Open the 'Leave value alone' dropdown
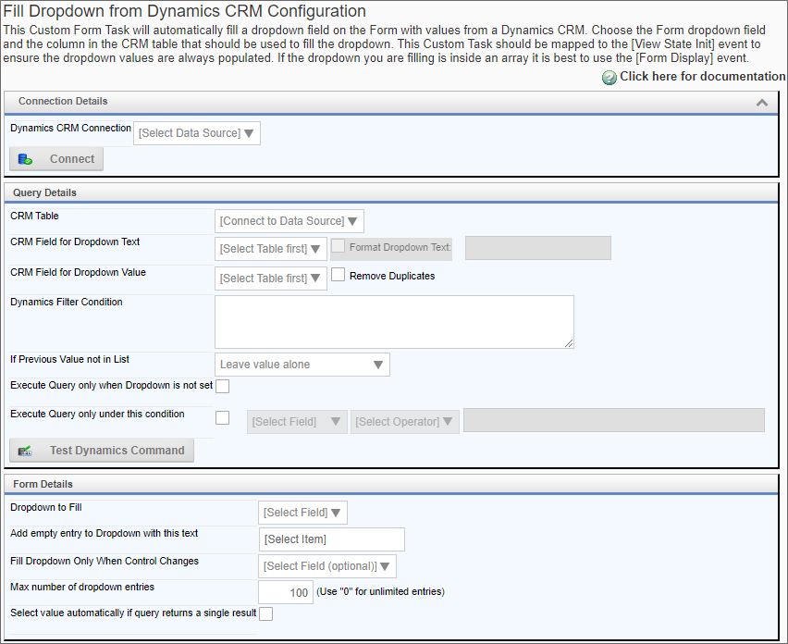This screenshot has width=788, height=644. 302,365
